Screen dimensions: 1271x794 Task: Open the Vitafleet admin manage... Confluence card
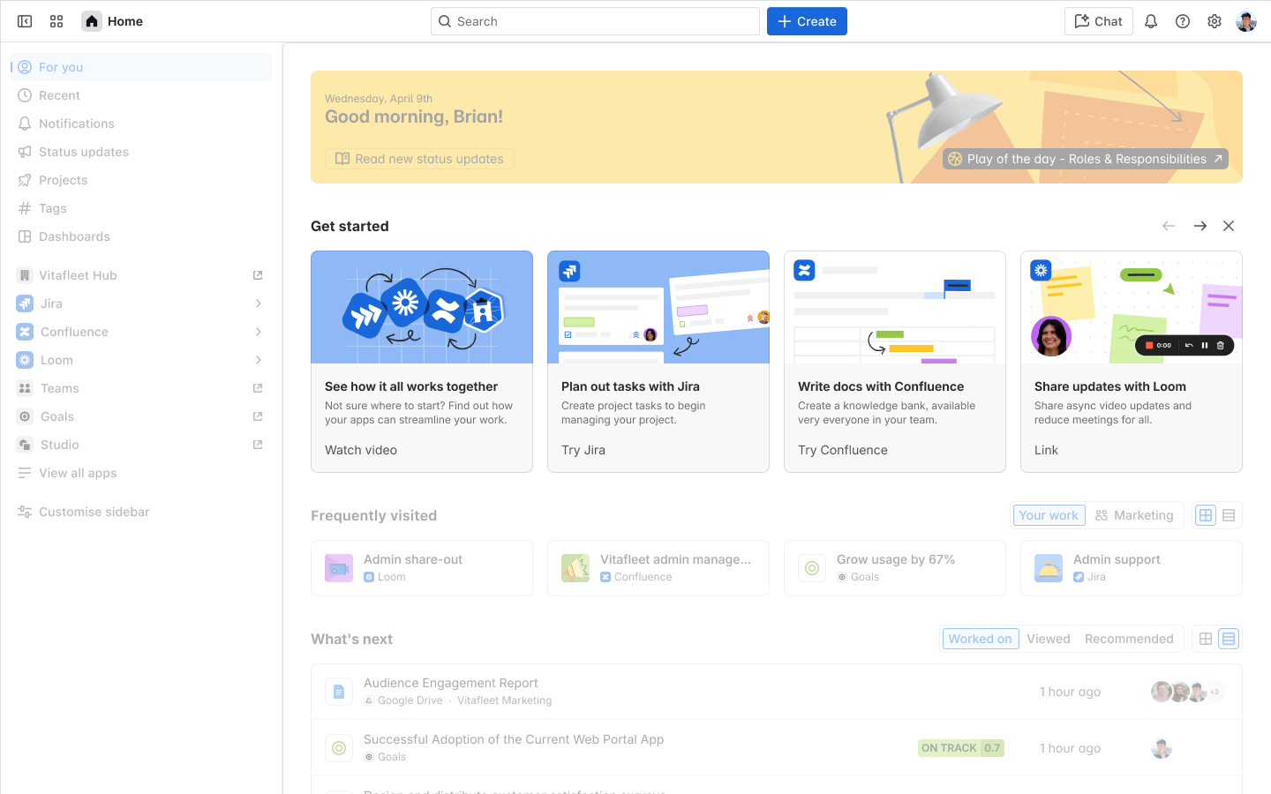point(658,568)
